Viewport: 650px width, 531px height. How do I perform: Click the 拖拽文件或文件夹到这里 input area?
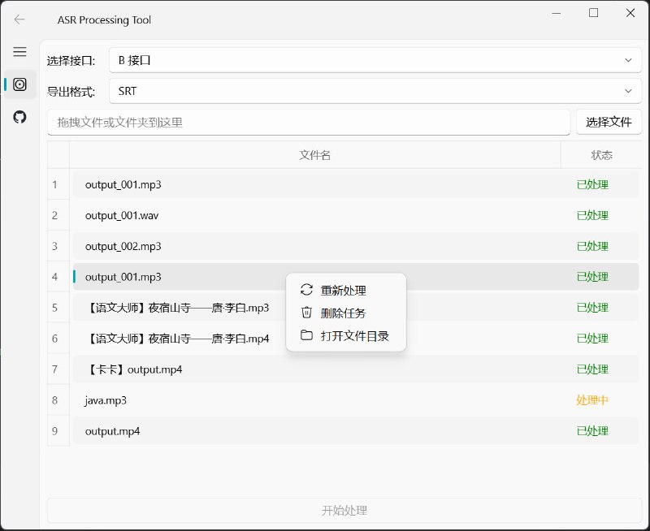(x=309, y=122)
